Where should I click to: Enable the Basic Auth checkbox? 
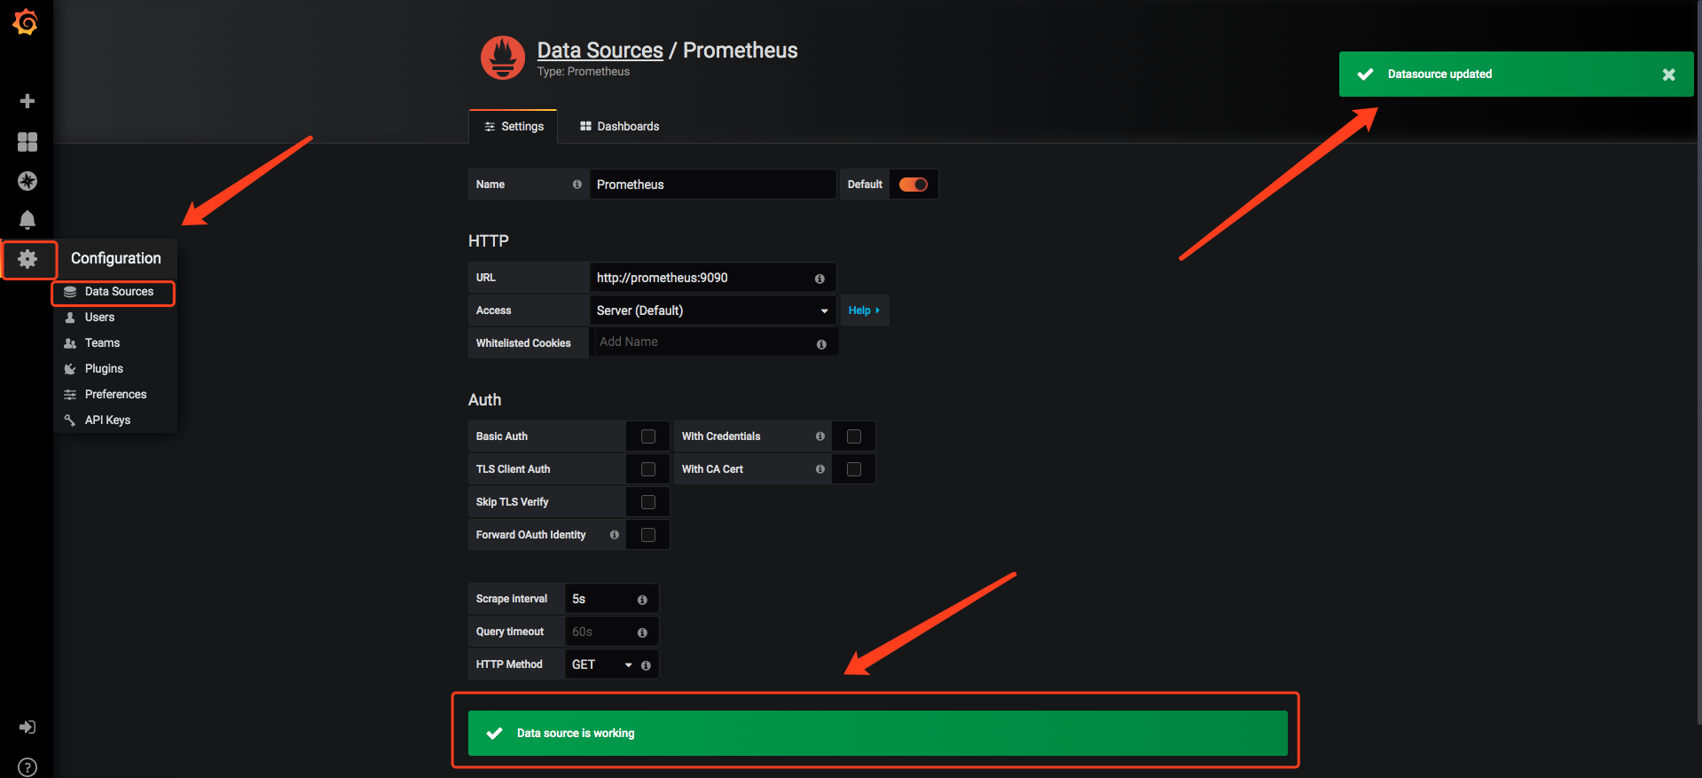(648, 436)
